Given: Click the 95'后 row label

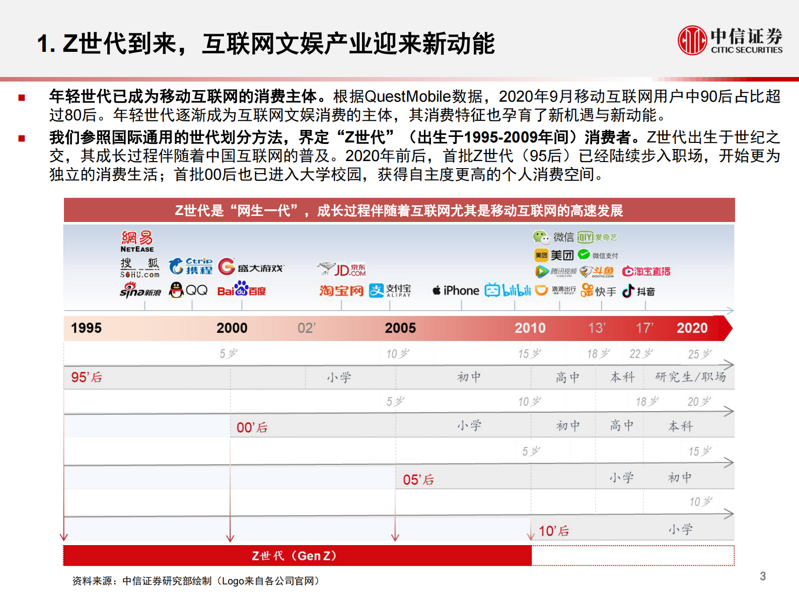Looking at the screenshot, I should click(87, 377).
